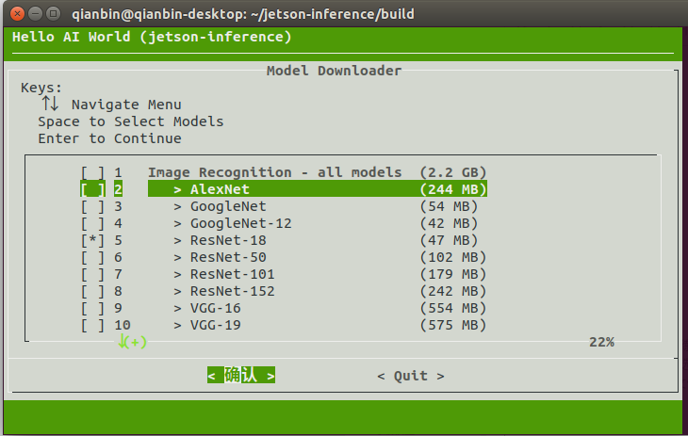This screenshot has height=436, width=688.
Task: Toggle the GoogleNet 54 MB checkbox
Action: pyautogui.click(x=92, y=206)
